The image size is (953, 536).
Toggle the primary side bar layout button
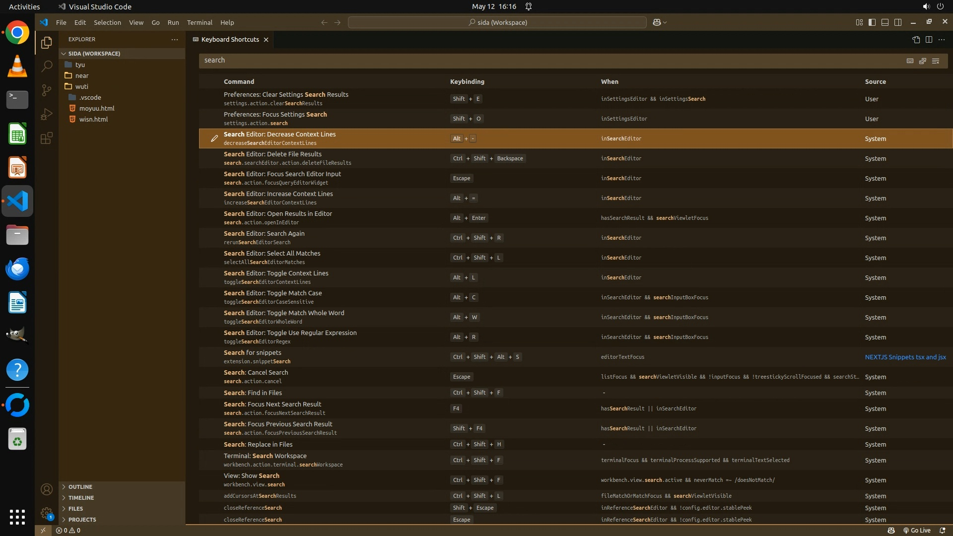[872, 22]
